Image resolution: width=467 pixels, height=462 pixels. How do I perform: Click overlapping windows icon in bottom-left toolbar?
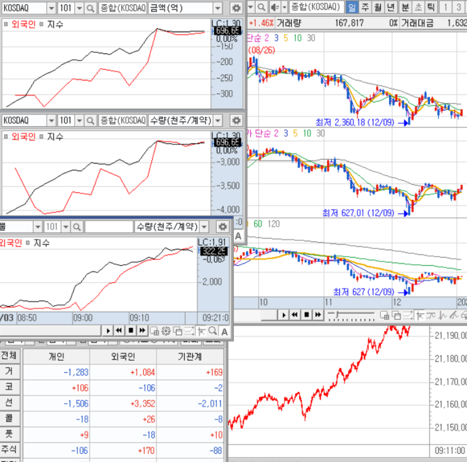pyautogui.click(x=178, y=331)
